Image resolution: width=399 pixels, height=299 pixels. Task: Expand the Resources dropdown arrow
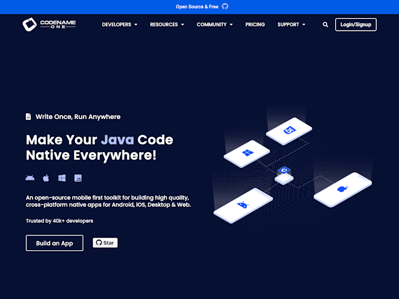183,24
